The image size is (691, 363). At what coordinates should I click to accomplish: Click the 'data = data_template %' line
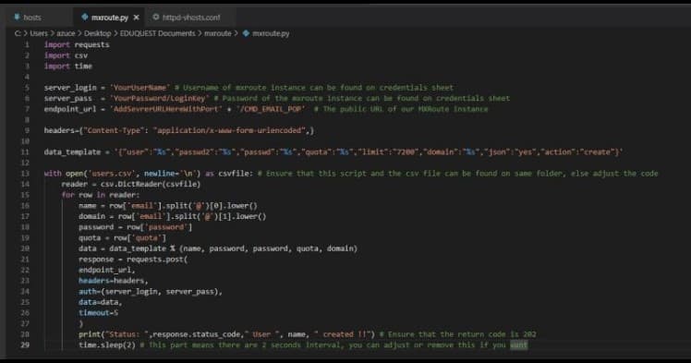tap(218, 248)
